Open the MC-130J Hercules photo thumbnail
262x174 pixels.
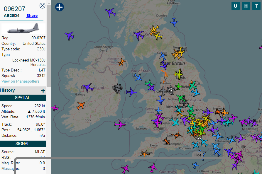[23, 28]
